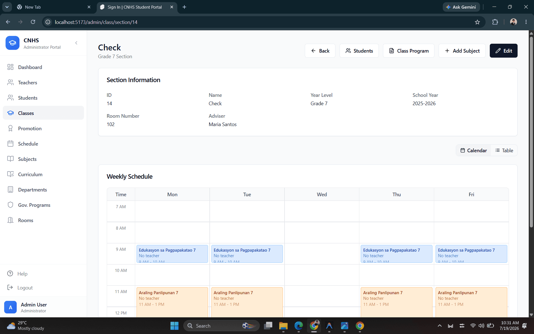The image size is (534, 334).
Task: Click the CNHS graduation cap logo
Action: (x=13, y=43)
